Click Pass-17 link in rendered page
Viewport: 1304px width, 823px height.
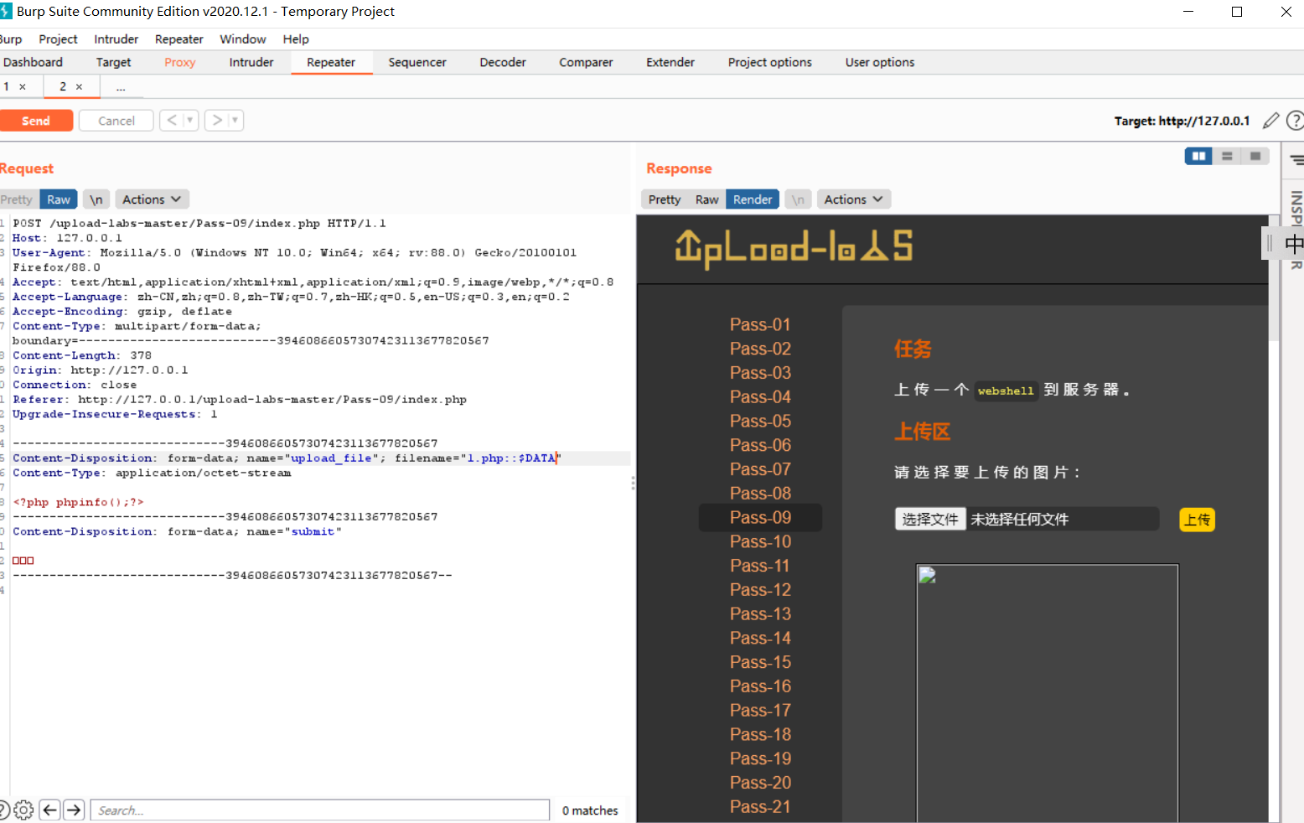pyautogui.click(x=760, y=710)
